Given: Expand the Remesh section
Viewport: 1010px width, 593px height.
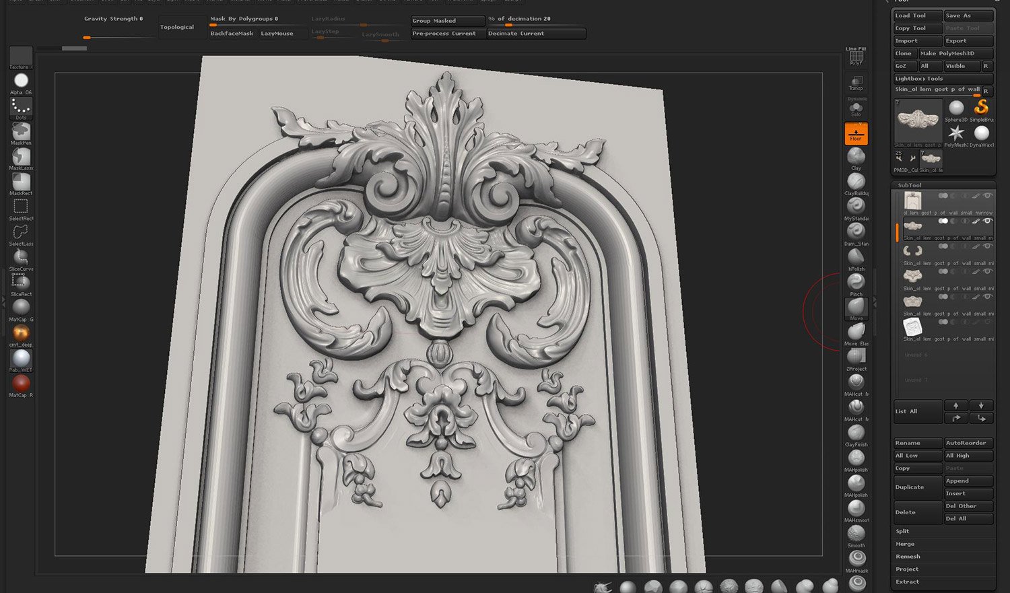Looking at the screenshot, I should 908,557.
